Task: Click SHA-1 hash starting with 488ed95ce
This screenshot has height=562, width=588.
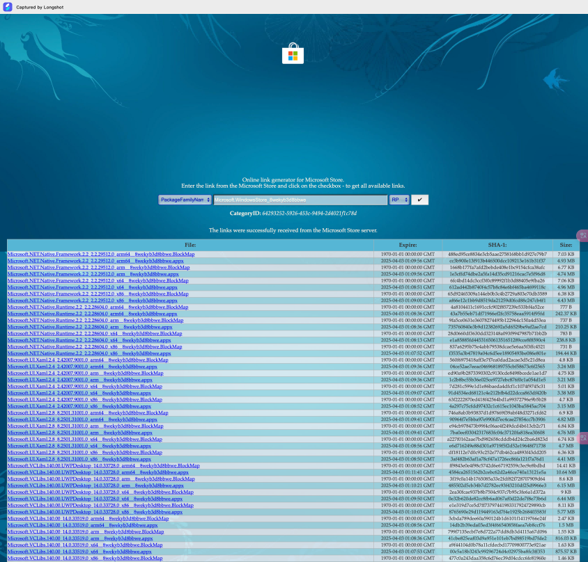Action: pos(497,255)
